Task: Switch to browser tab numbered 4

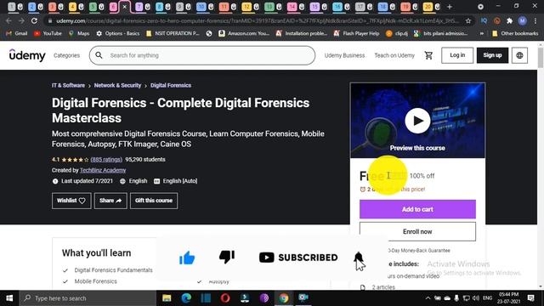Action: click(x=76, y=7)
